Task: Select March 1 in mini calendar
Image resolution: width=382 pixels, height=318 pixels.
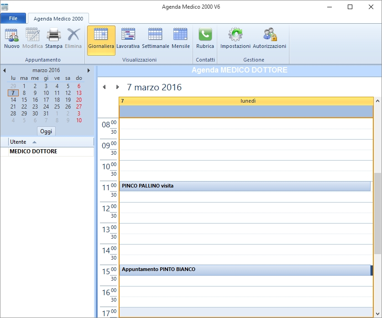Action: (x=24, y=86)
